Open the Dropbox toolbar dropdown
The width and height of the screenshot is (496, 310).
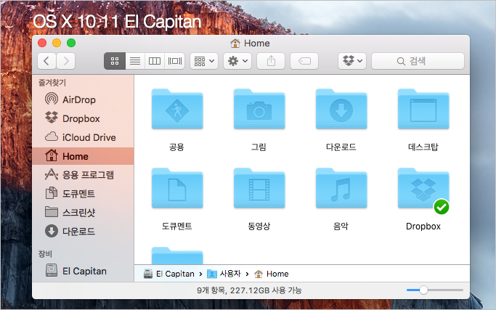(352, 61)
